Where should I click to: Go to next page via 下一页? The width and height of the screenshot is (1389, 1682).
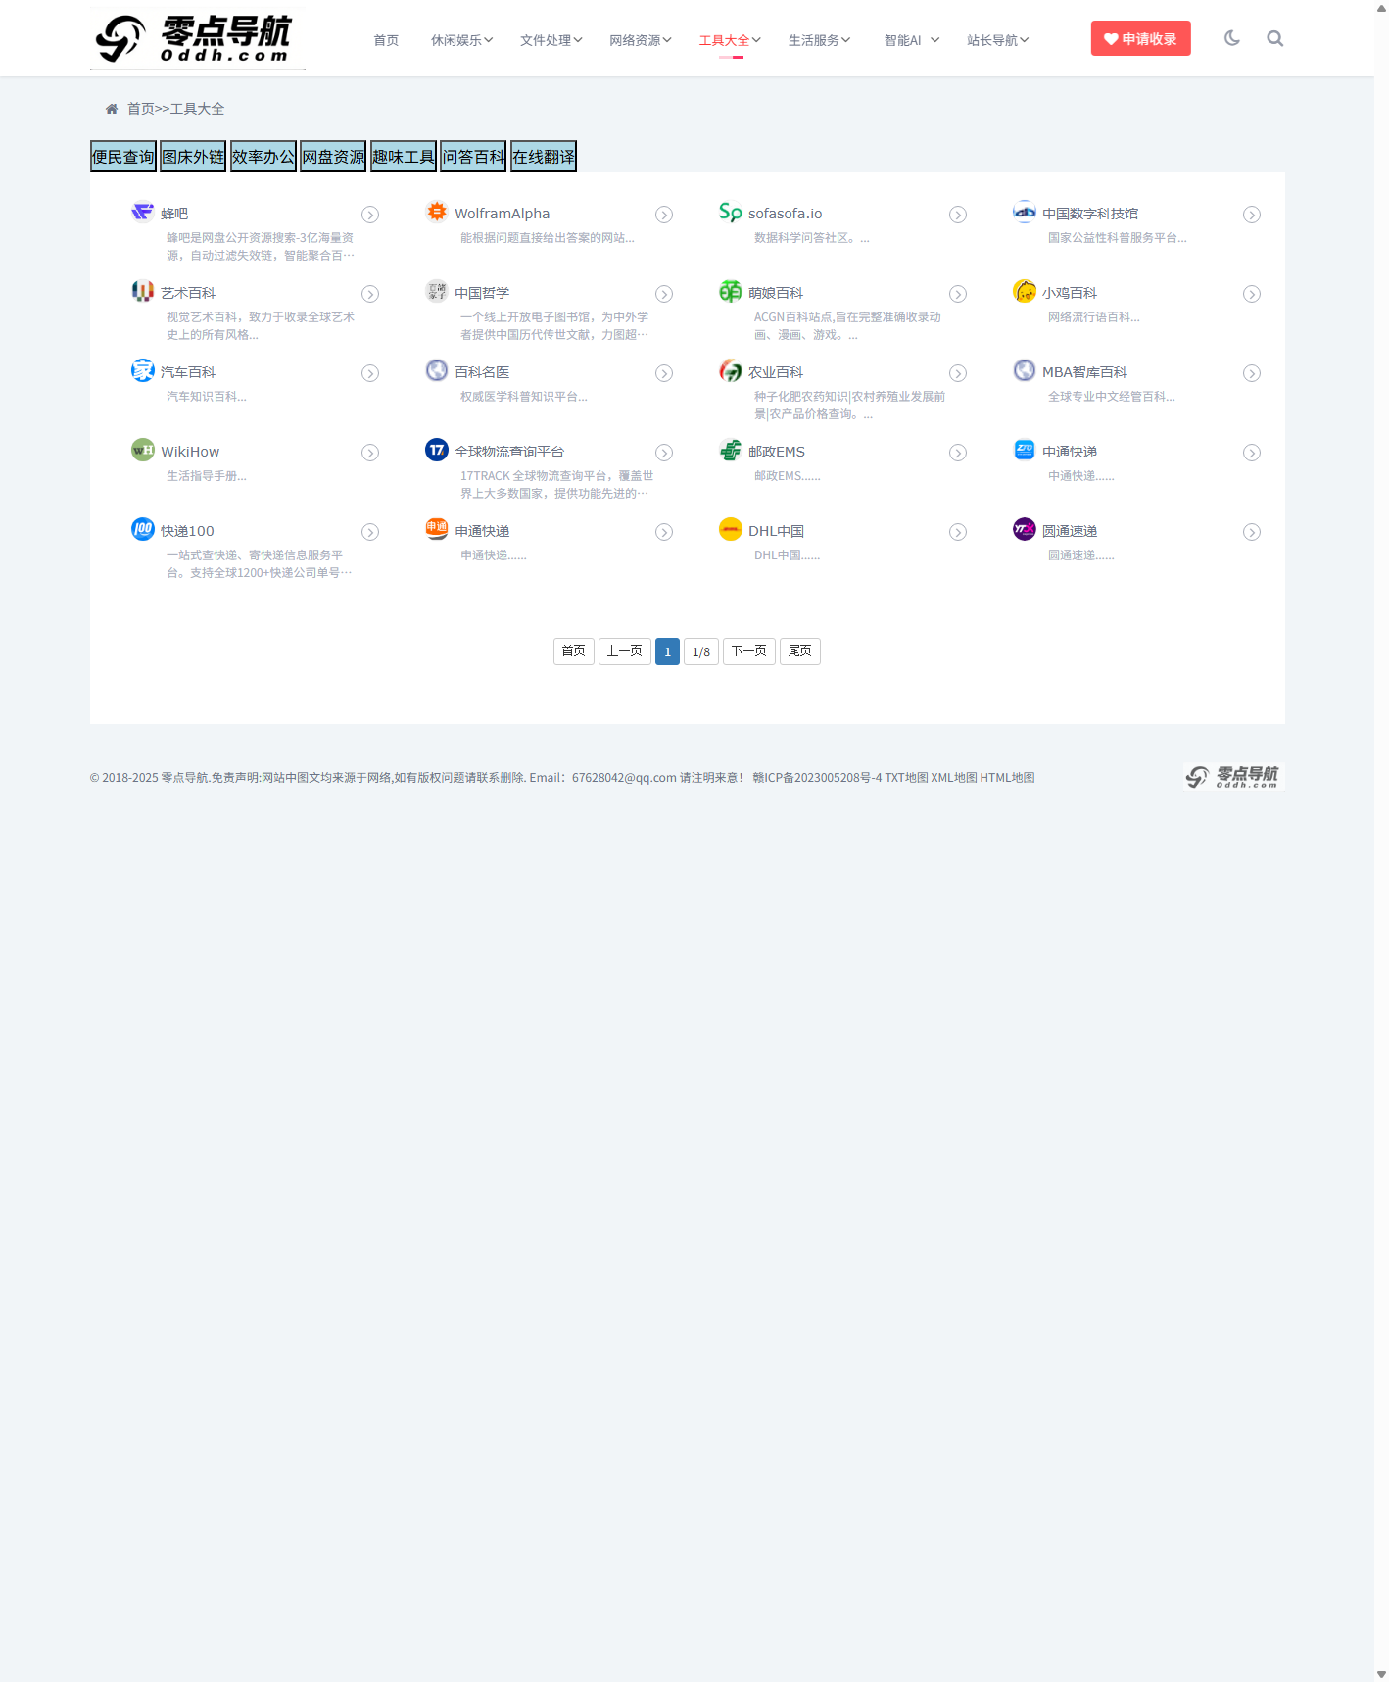(748, 651)
